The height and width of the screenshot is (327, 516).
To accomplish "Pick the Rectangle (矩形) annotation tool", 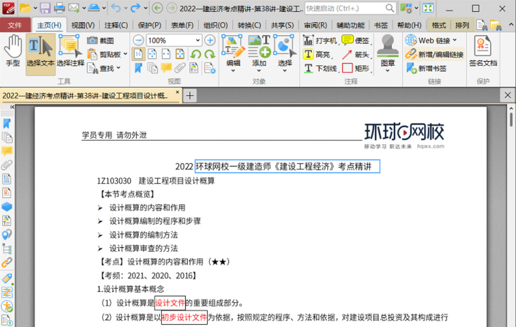I will pyautogui.click(x=357, y=68).
